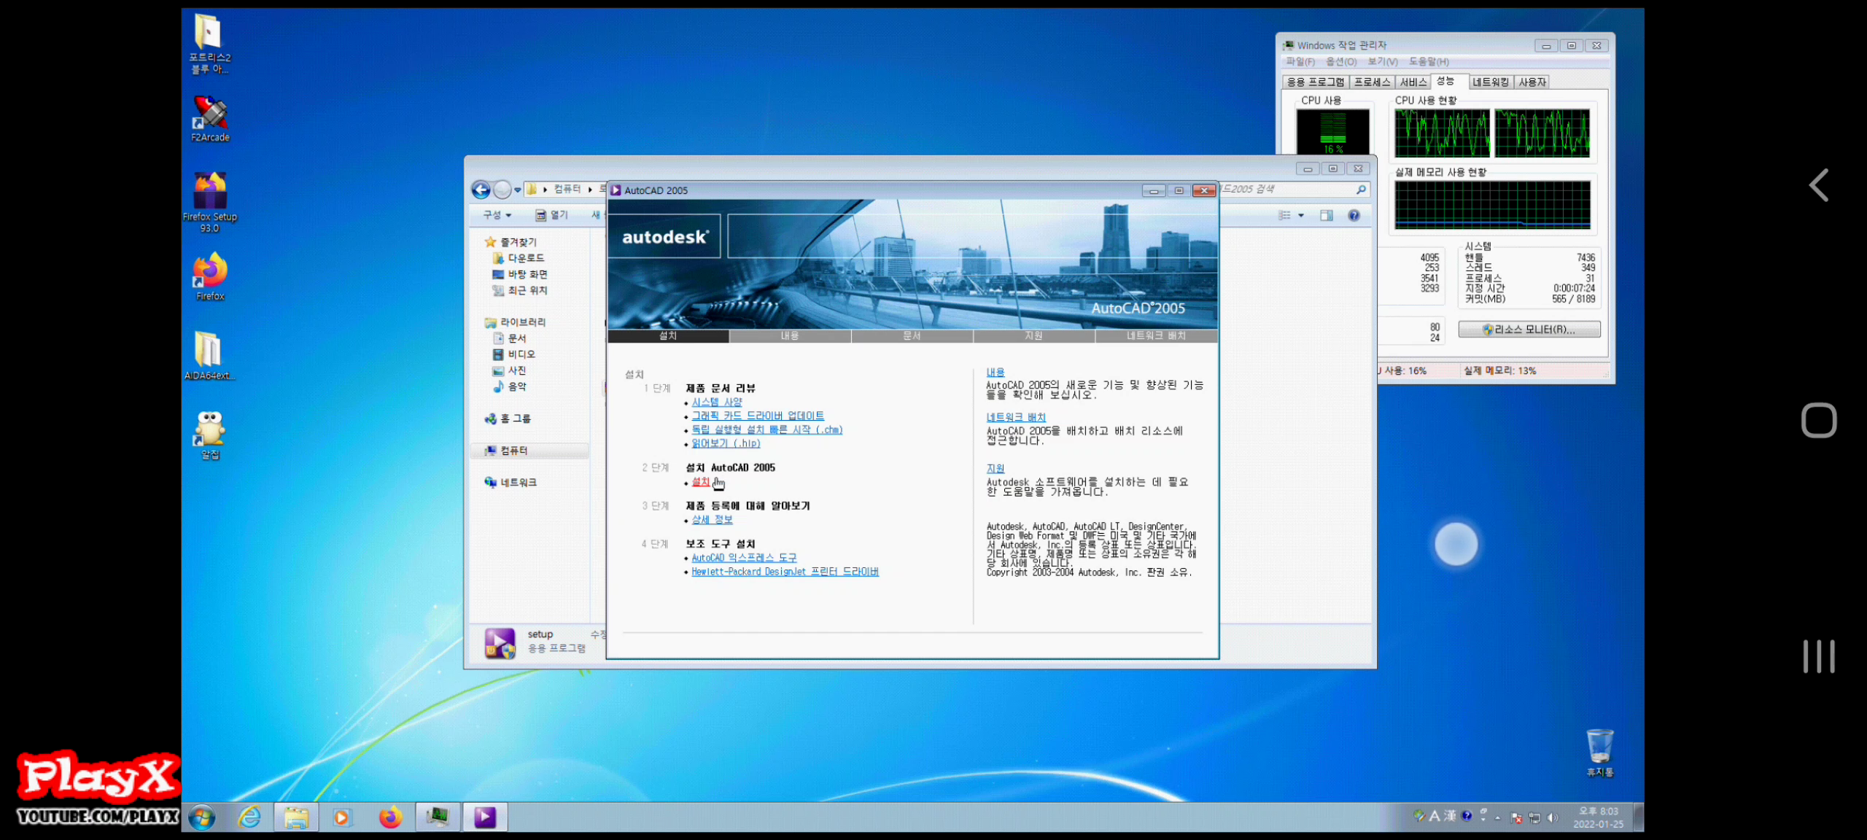Open 리소스 모니터 from Task Manager
1867x840 pixels.
[1529, 330]
